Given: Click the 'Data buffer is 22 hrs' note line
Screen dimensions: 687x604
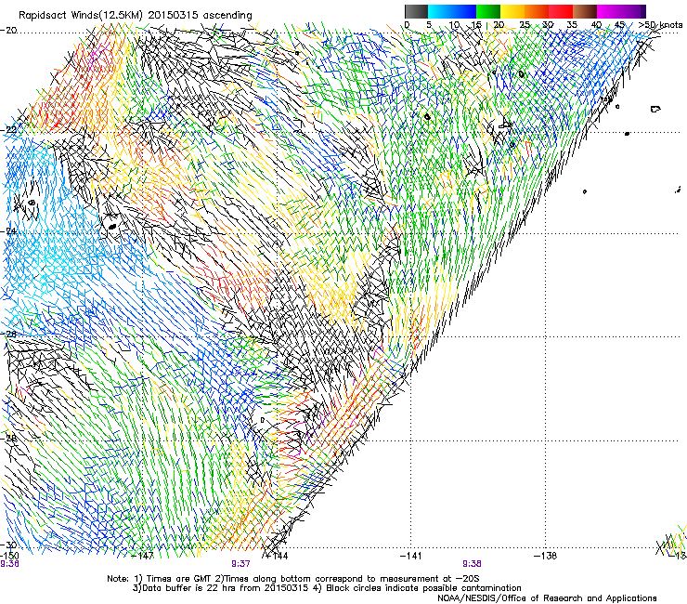Looking at the screenshot, I should pos(327,588).
